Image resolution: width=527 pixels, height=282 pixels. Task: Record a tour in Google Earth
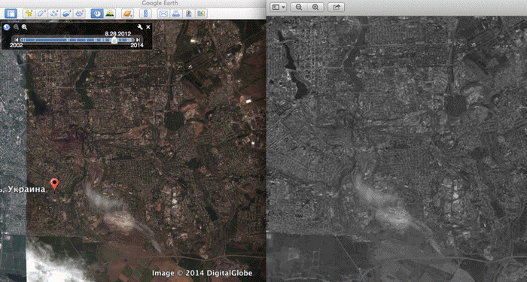[x=79, y=14]
